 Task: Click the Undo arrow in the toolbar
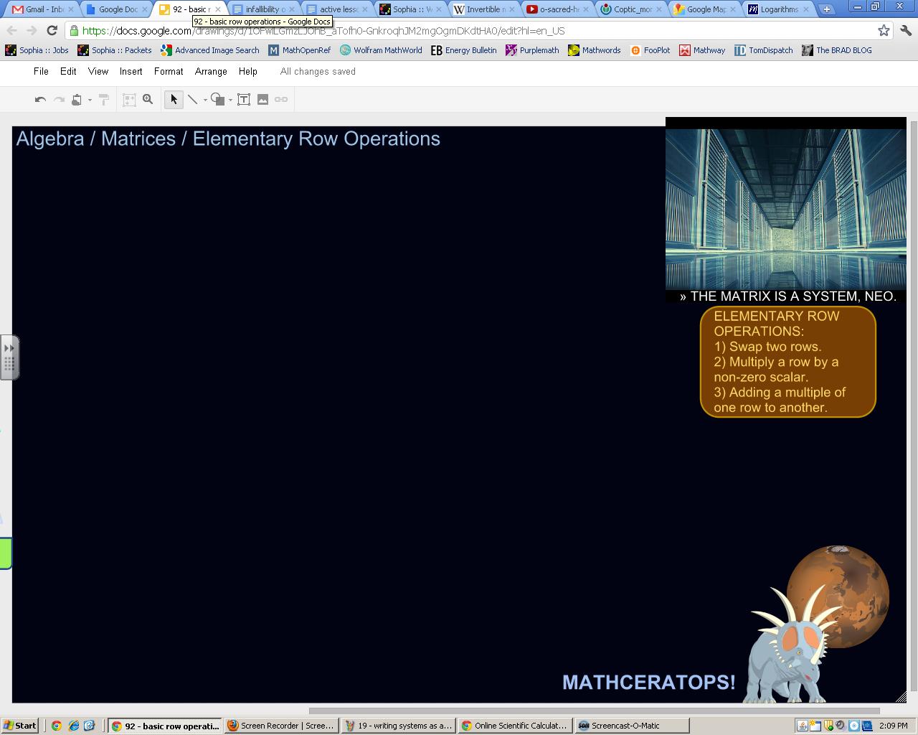[x=40, y=100]
